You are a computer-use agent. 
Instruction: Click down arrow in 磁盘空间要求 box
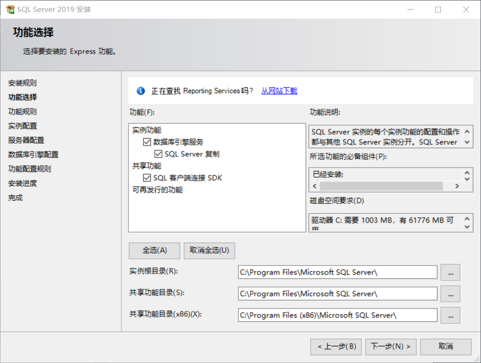click(x=467, y=227)
